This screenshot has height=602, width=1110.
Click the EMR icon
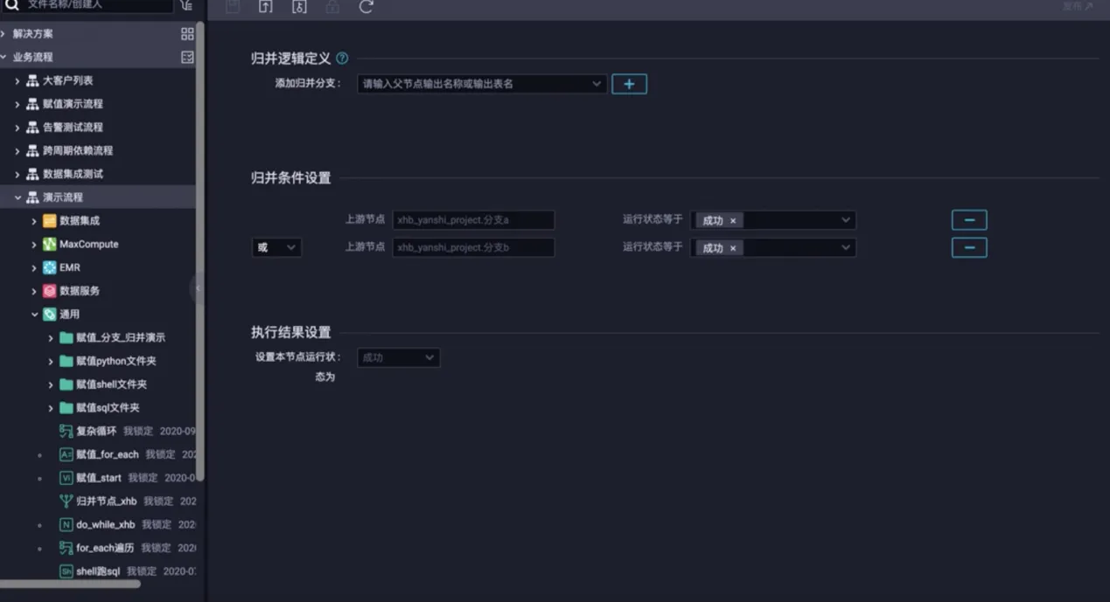point(50,267)
